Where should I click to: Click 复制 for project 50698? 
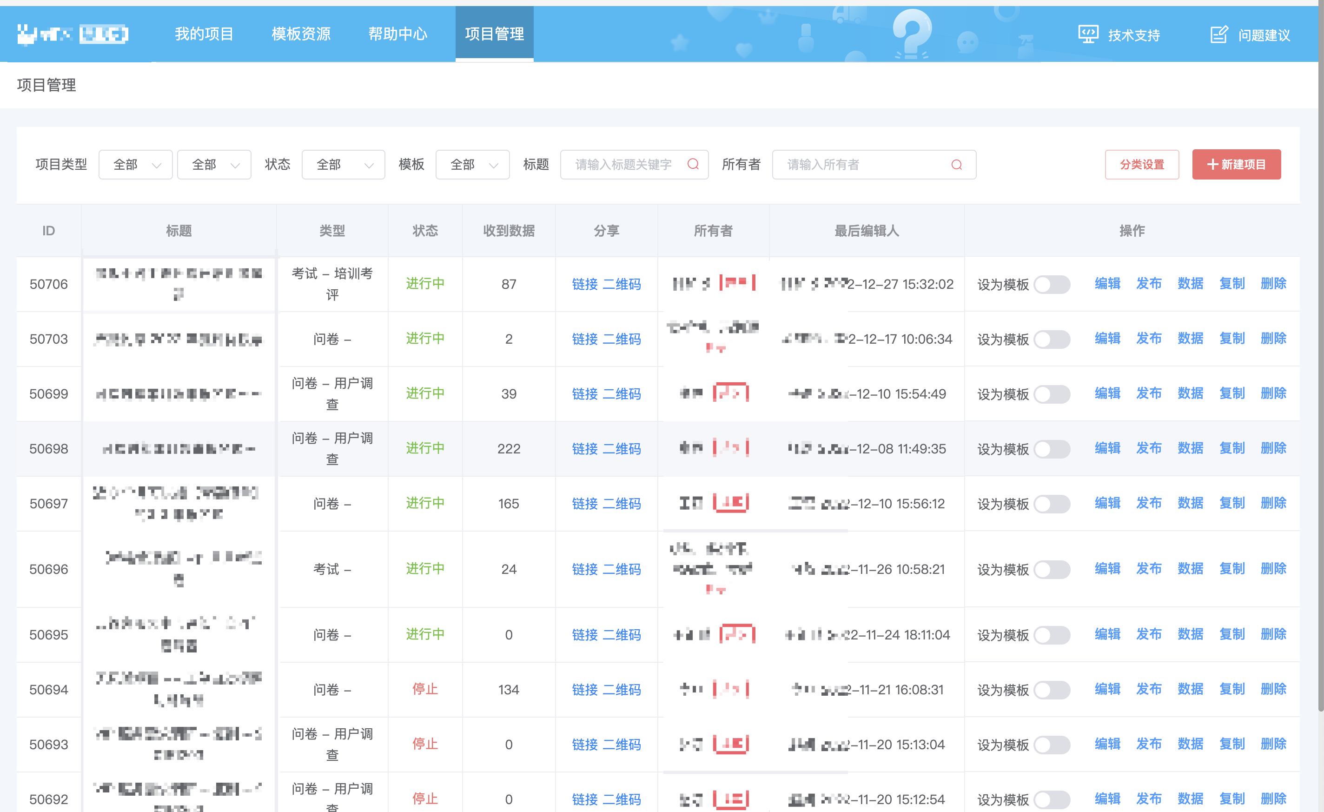point(1231,448)
